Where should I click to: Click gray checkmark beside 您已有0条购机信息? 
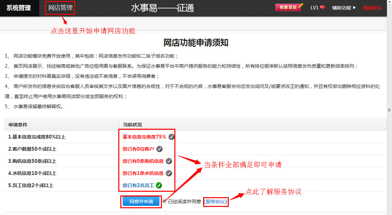169,161
